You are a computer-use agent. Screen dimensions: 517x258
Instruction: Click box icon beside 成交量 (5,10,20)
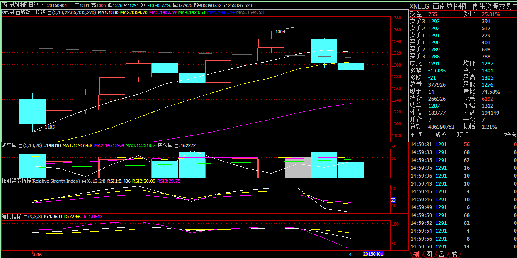[x=20, y=145]
